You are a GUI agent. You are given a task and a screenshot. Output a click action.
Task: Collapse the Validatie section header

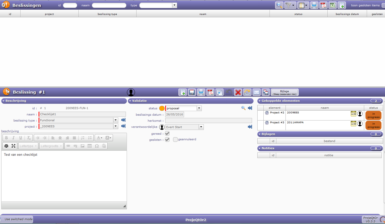point(130,101)
